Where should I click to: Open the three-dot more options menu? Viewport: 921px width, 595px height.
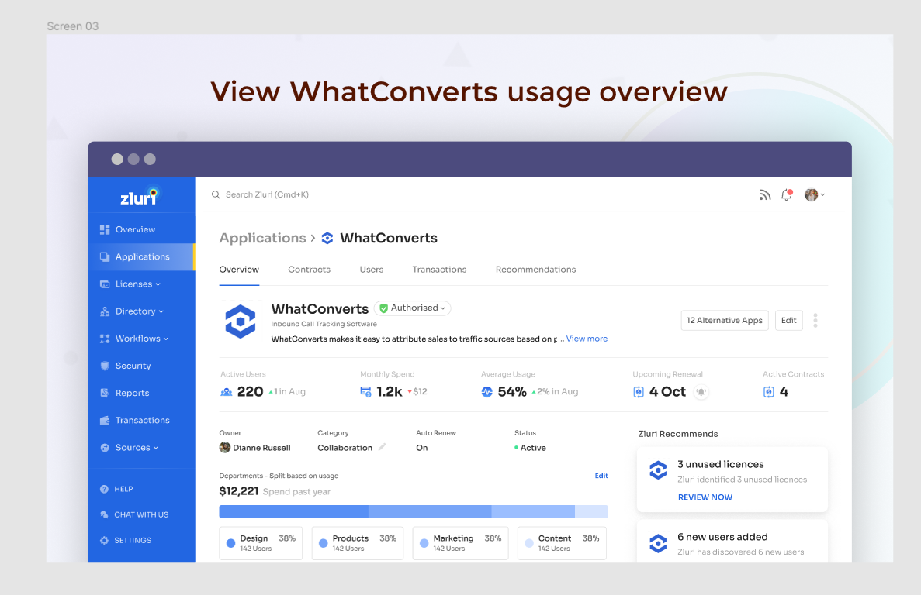pyautogui.click(x=815, y=321)
